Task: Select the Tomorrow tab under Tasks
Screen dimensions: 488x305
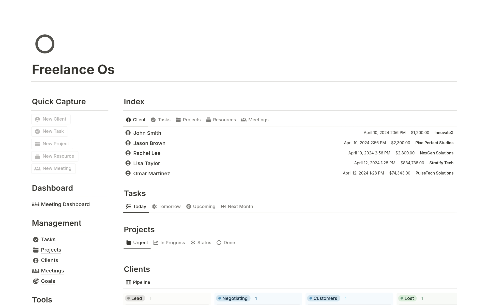Action: point(166,207)
